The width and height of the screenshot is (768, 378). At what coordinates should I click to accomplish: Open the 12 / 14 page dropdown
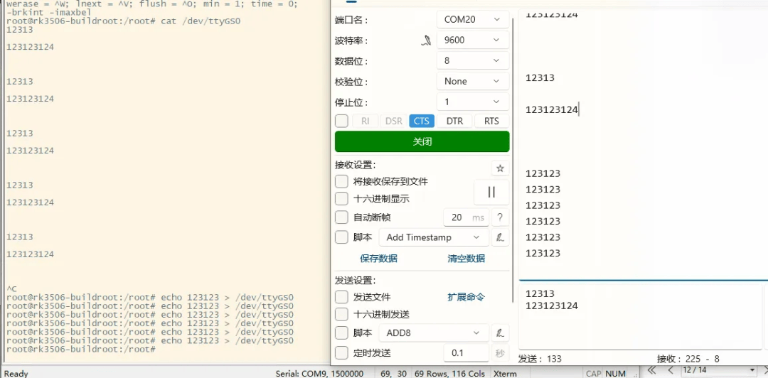click(720, 370)
